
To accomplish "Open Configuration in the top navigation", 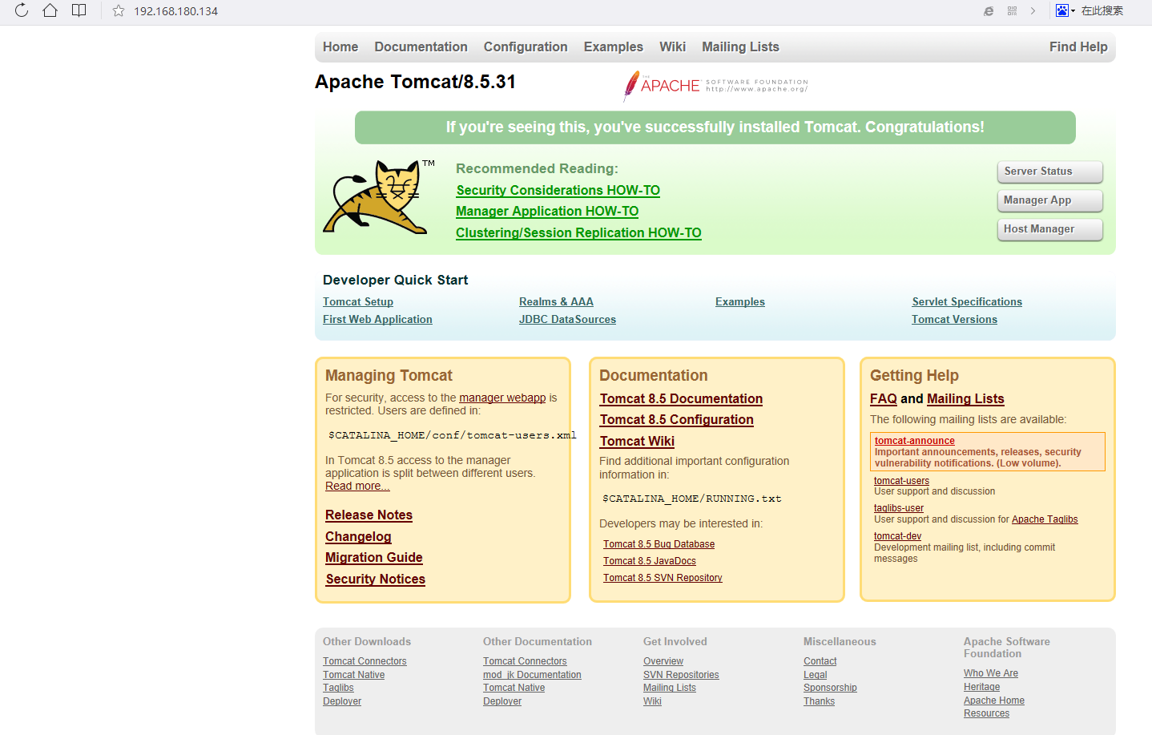I will tap(526, 47).
